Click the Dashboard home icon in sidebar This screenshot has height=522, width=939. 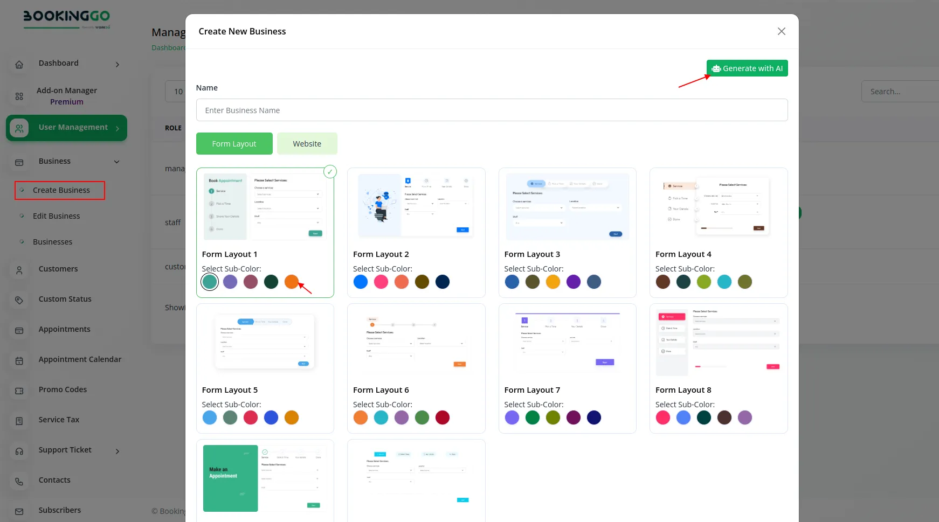tap(19, 65)
